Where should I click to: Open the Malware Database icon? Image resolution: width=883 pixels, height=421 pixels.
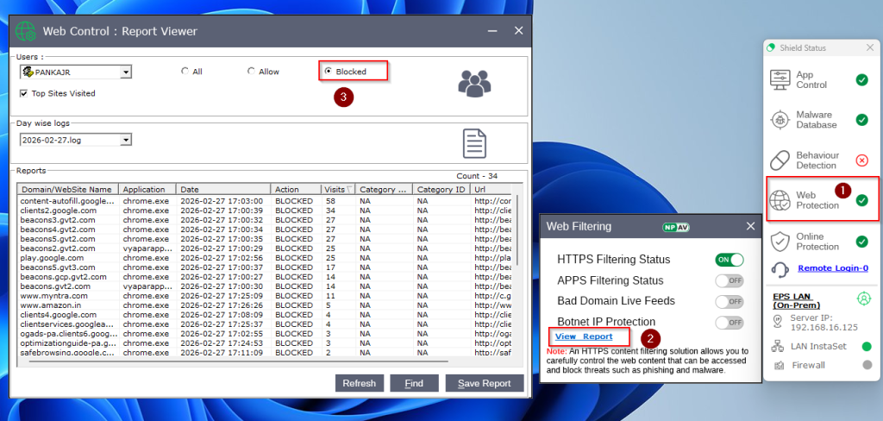[x=780, y=120]
